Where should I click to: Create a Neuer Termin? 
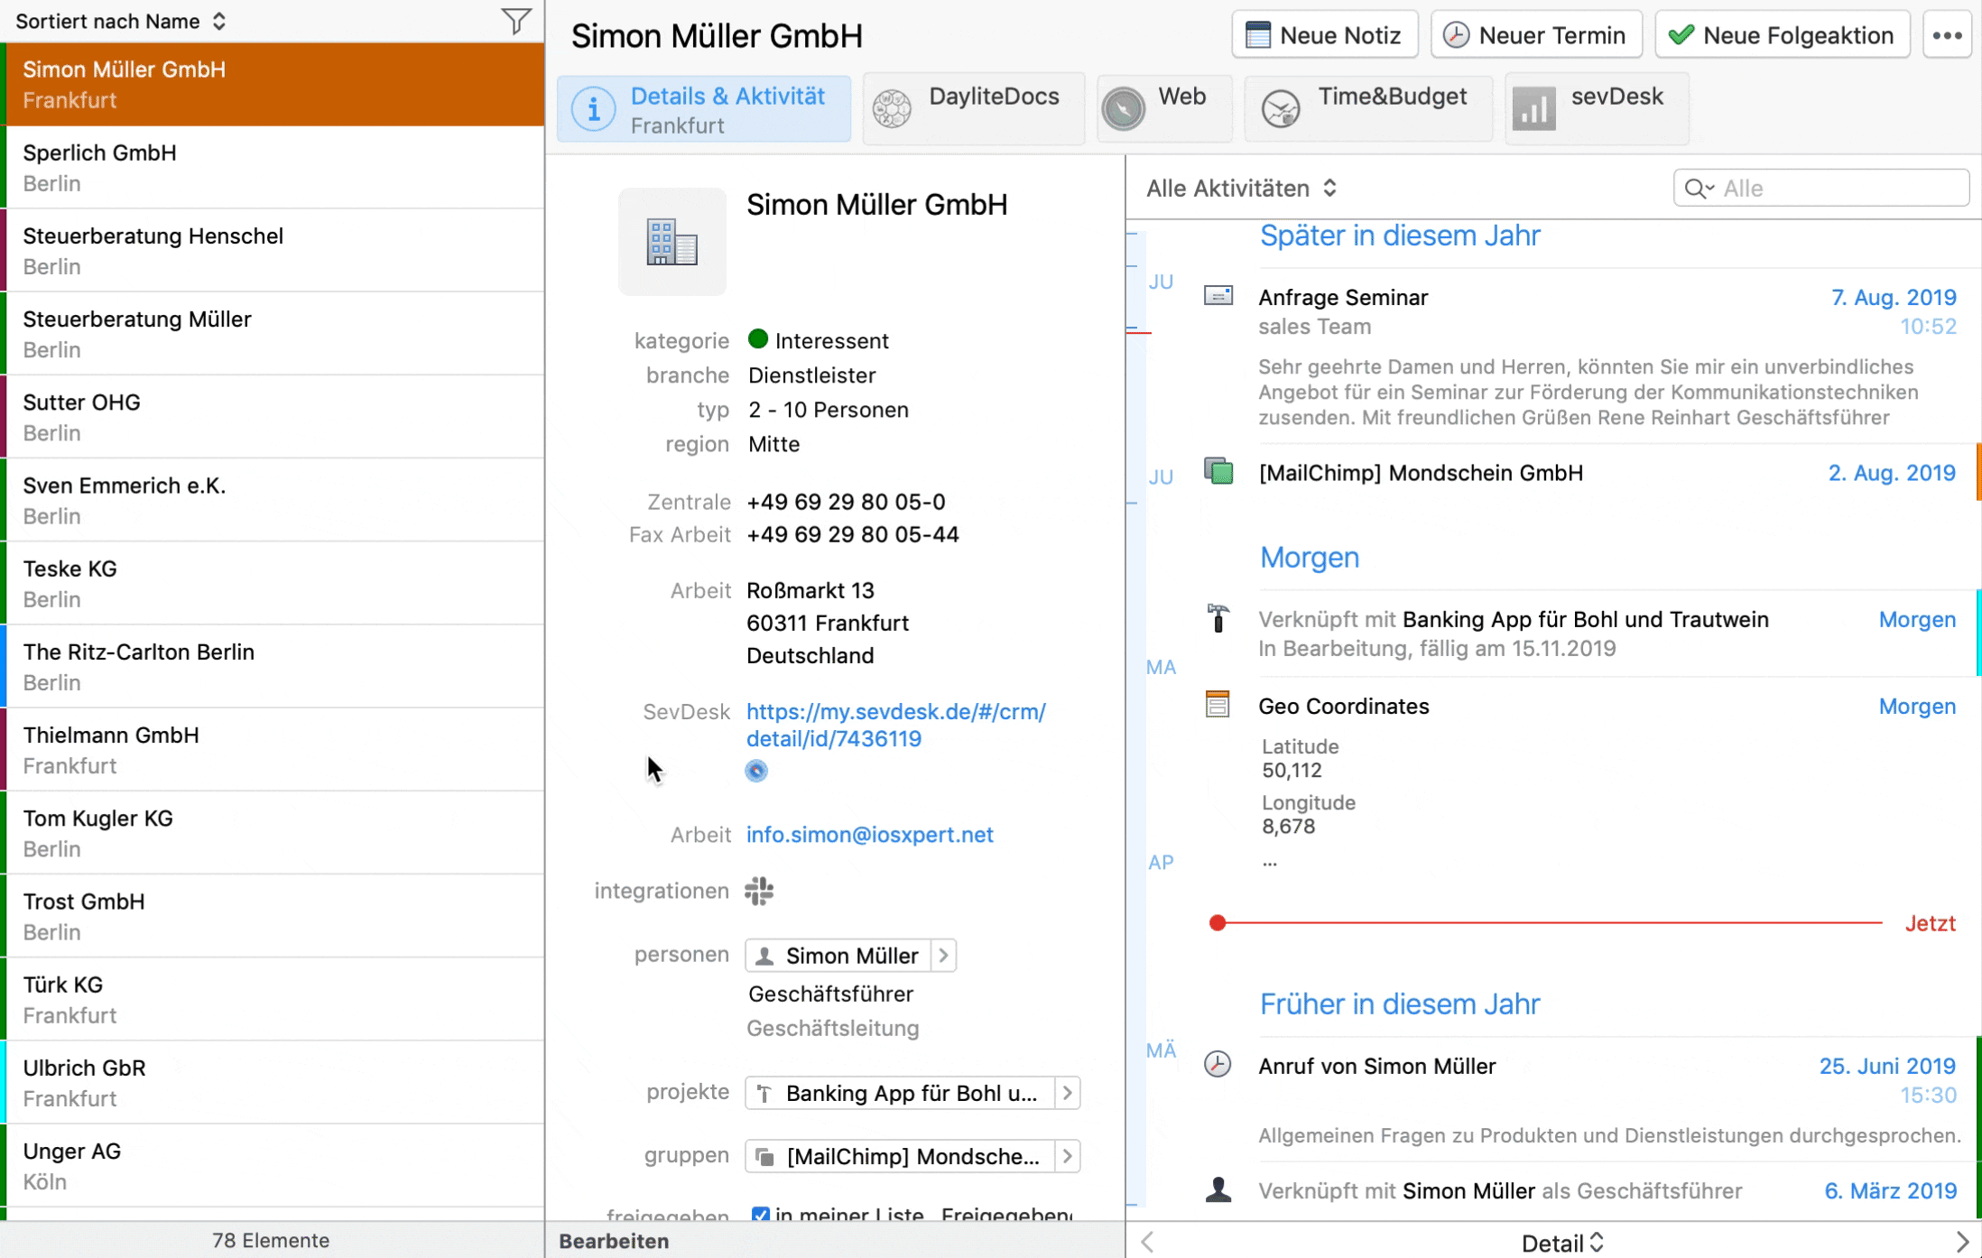(1536, 35)
